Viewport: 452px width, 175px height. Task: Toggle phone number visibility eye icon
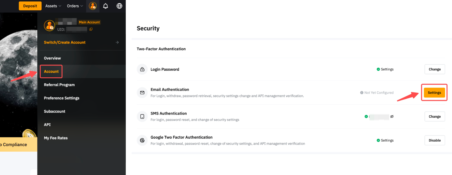click(x=392, y=116)
